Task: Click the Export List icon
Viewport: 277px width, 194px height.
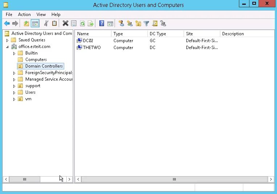Action: click(91, 23)
